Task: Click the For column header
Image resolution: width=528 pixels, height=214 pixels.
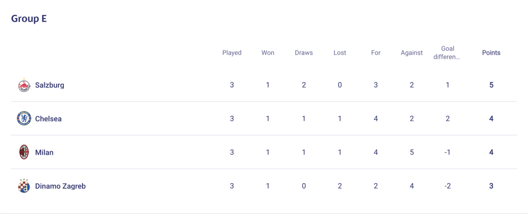Action: (x=376, y=53)
